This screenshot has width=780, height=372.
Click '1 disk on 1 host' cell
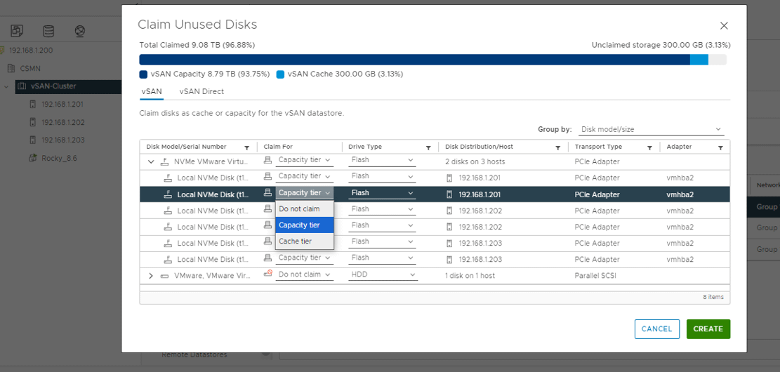[470, 276]
